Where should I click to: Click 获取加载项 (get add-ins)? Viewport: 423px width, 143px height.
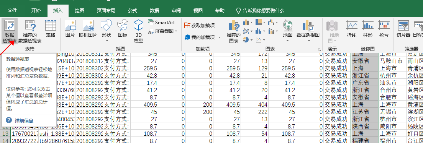pos(199,25)
